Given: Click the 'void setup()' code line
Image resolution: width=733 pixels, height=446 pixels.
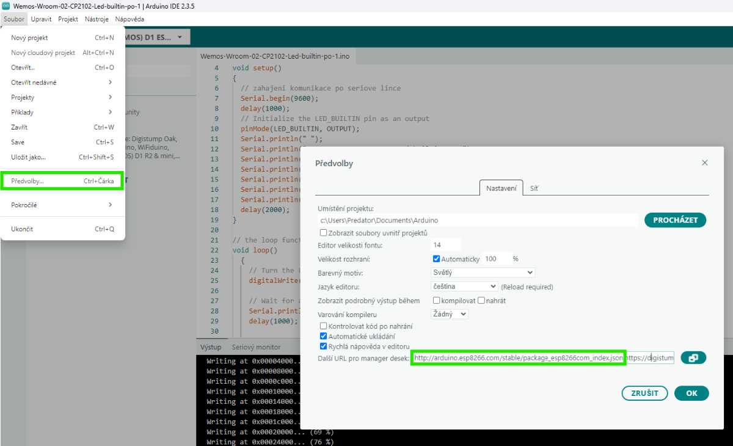Looking at the screenshot, I should click(257, 68).
